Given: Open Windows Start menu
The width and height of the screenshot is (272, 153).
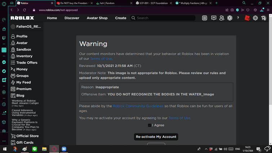Looking at the screenshot, I should [x=5, y=149].
